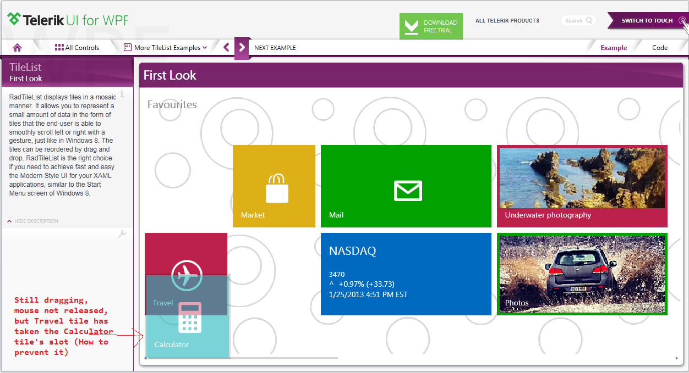Select the Photos tile with car image
689x373 pixels.
coord(582,274)
